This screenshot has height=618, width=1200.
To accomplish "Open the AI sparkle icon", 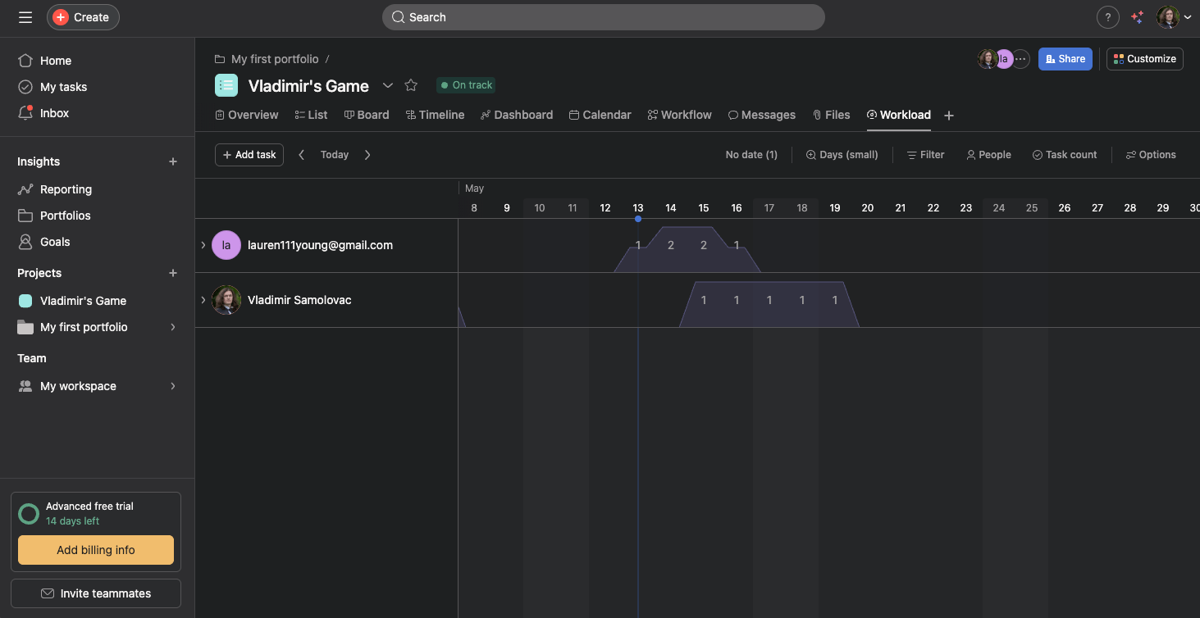I will (x=1137, y=17).
